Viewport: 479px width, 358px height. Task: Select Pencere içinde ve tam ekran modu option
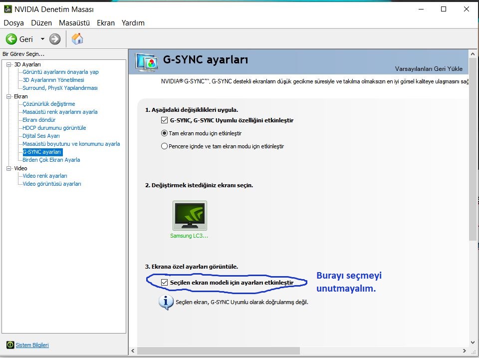coord(165,146)
